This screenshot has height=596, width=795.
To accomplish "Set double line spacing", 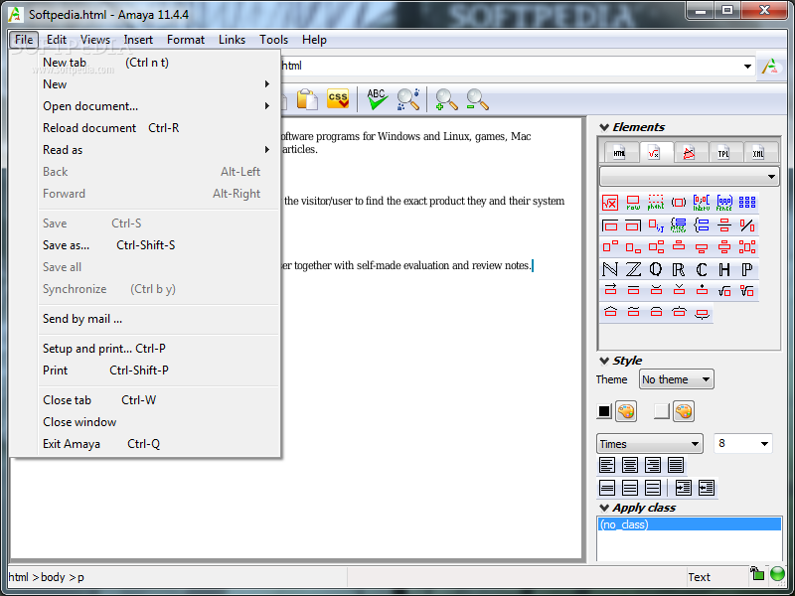I will [653, 488].
